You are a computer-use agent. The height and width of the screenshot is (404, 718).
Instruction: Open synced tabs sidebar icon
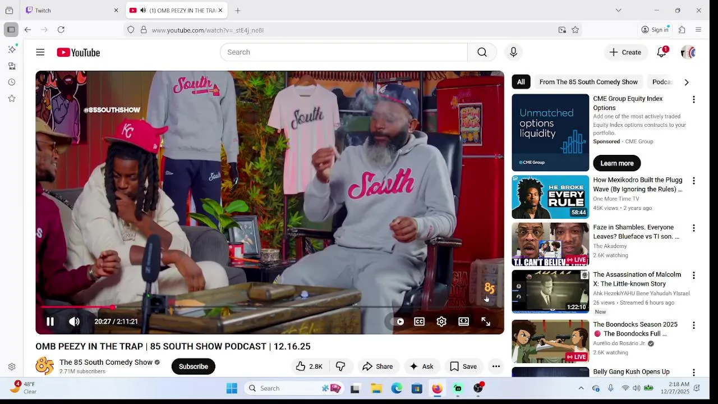coord(12,66)
